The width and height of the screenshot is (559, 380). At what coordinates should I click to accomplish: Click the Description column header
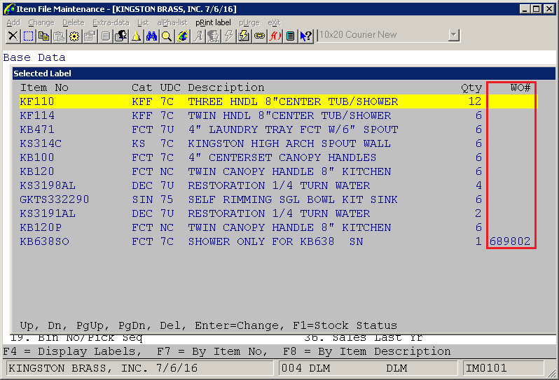pos(226,87)
